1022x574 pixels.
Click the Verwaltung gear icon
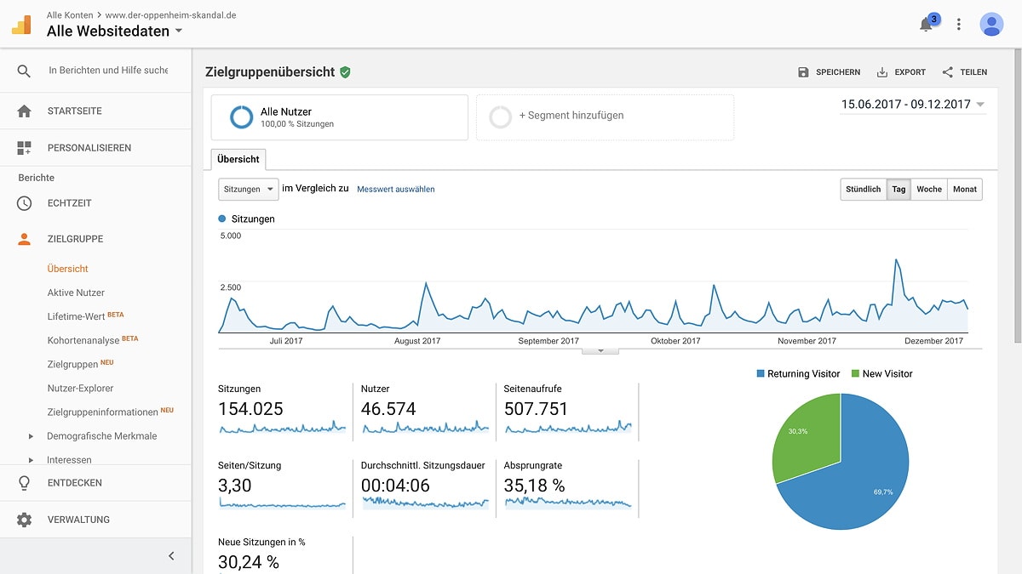point(24,520)
